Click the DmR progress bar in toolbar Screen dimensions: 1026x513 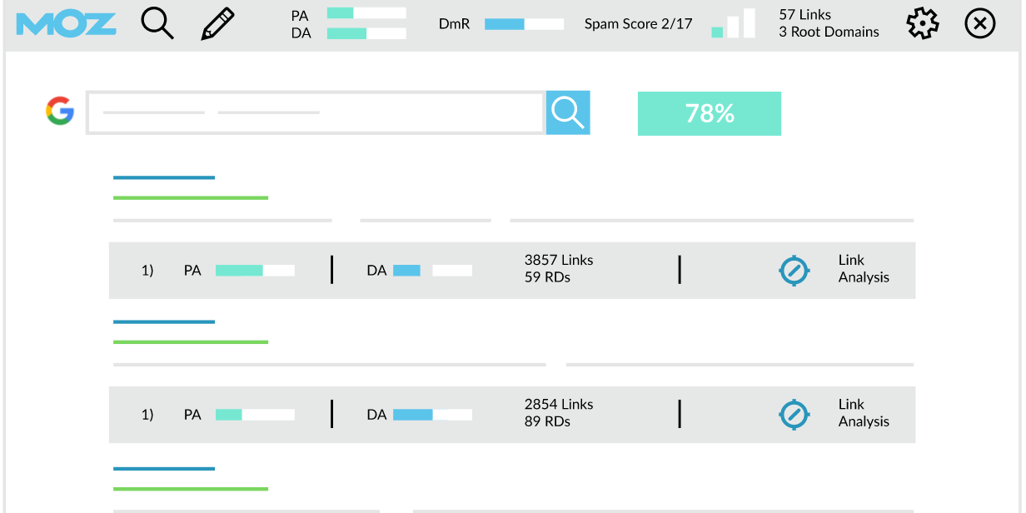point(524,24)
